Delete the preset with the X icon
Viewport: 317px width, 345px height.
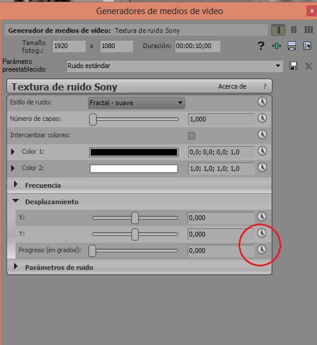[309, 66]
